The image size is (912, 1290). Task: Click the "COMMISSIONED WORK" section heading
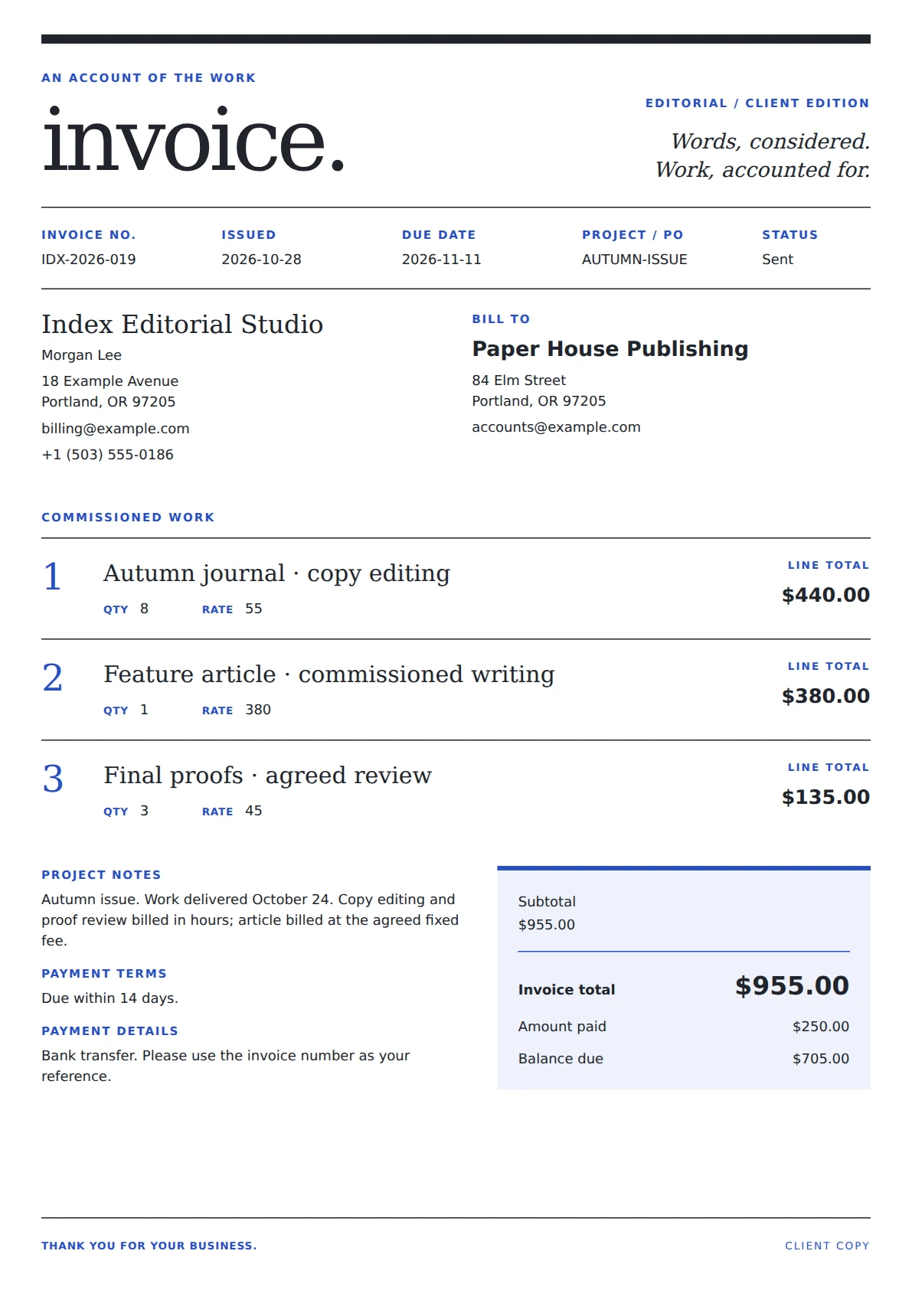point(128,518)
